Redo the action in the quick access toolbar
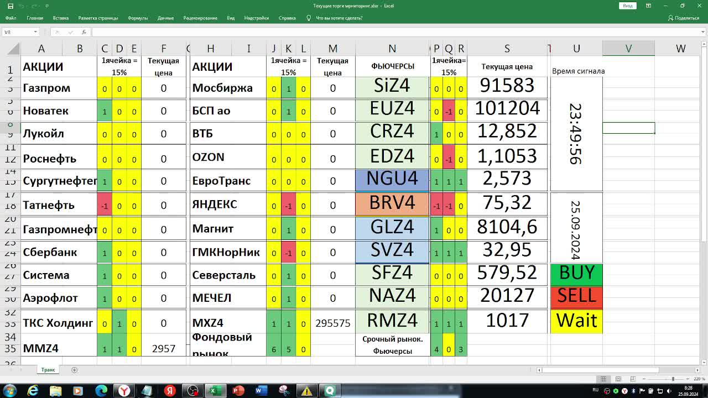708x398 pixels. [x=35, y=6]
